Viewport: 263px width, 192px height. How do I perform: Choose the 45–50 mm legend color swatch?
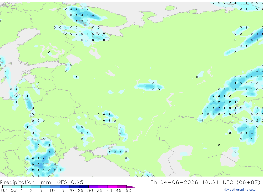click(122, 187)
